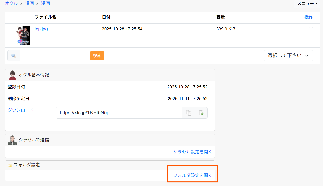Click the 操作 column header link

(x=308, y=17)
